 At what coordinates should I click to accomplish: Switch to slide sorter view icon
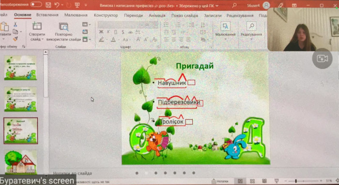(252, 181)
